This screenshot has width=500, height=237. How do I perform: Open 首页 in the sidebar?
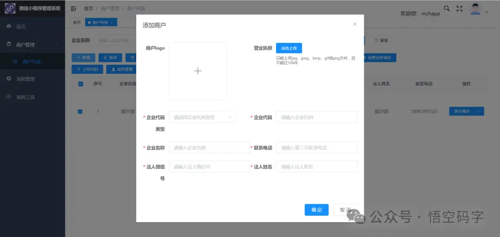click(x=32, y=26)
